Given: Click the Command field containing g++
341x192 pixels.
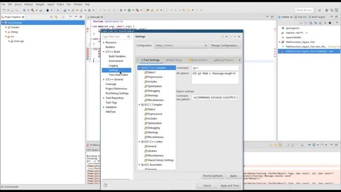Looking at the screenshot, I should (x=215, y=68).
